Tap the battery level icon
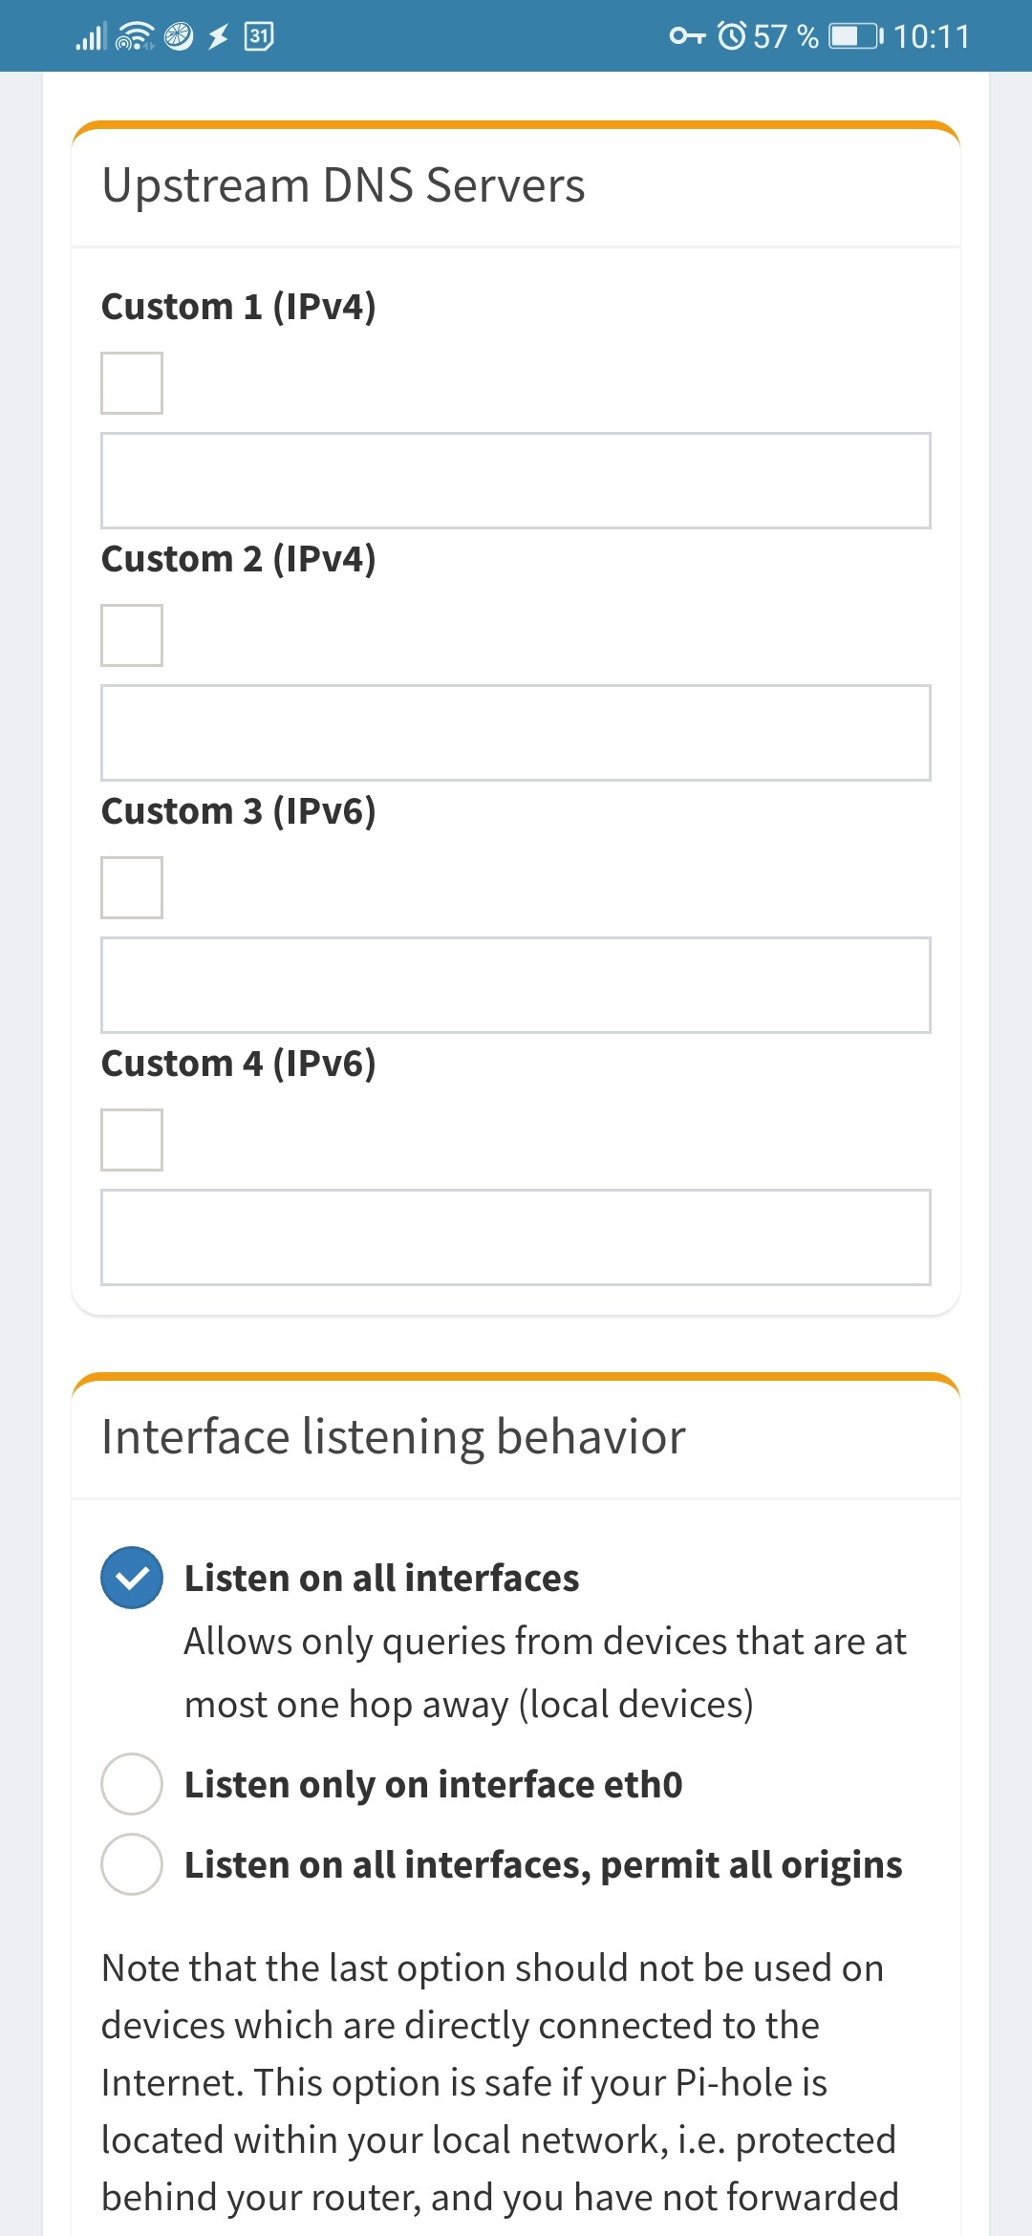Screen dimensions: 1032x2236 tap(855, 36)
